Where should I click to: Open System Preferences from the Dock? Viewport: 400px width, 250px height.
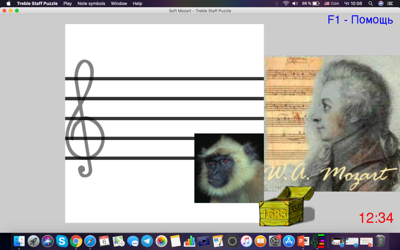point(275,241)
